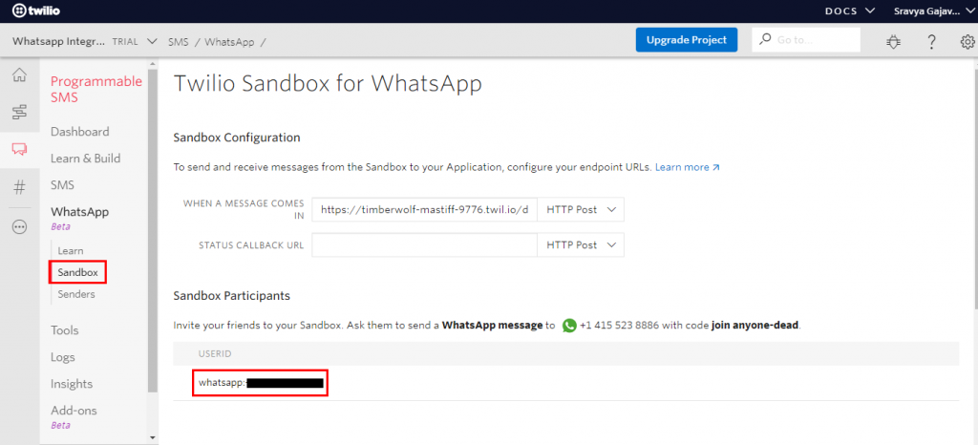Click the Sandbox Participants heading
978x445 pixels.
[232, 295]
